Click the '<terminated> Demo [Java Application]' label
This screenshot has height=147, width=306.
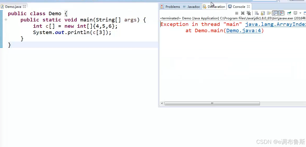tap(189, 18)
